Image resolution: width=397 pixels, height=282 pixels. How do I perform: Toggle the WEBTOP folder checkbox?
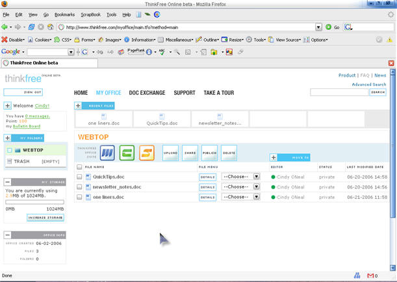click(x=9, y=150)
